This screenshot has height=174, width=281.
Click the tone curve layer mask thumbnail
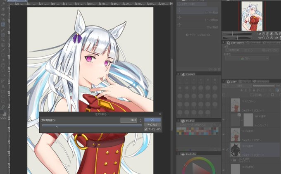point(248,120)
